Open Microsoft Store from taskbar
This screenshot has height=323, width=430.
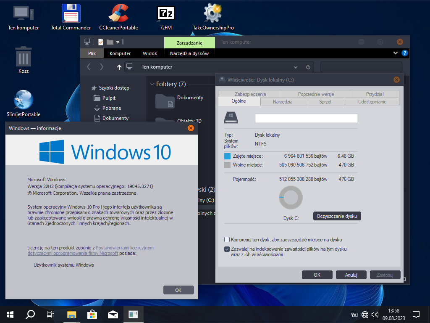click(92, 314)
